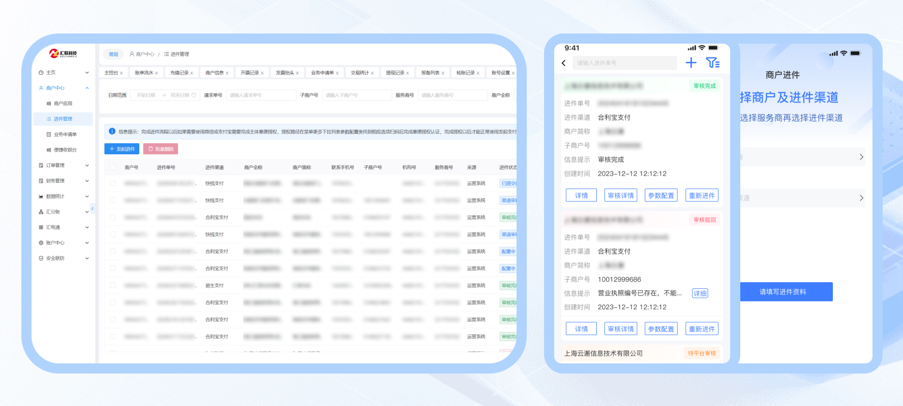Open the calendar icon in 日期范围
The width and height of the screenshot is (903, 406).
click(x=194, y=95)
